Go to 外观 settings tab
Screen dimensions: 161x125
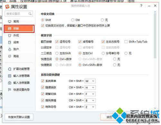click(16, 35)
